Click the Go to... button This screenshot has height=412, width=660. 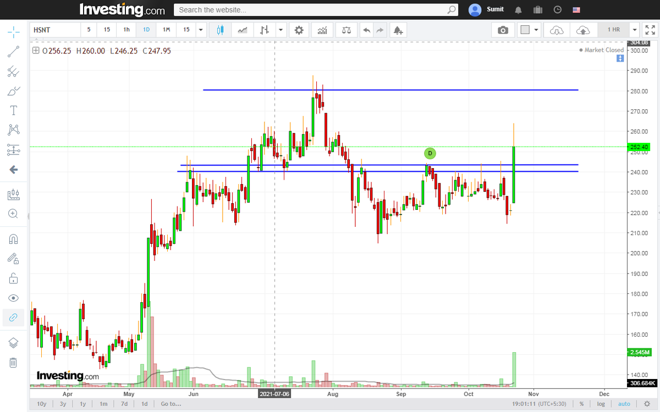171,404
